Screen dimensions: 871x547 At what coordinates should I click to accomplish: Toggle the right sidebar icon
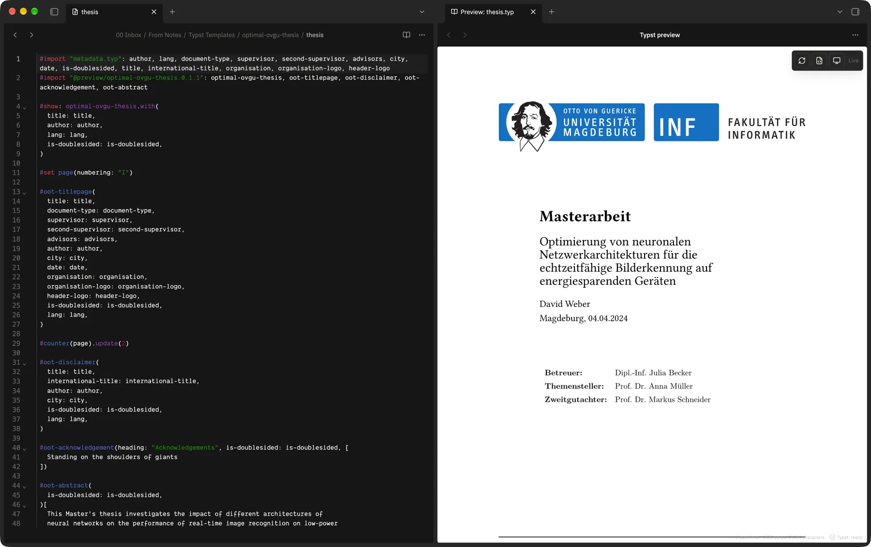(x=855, y=12)
